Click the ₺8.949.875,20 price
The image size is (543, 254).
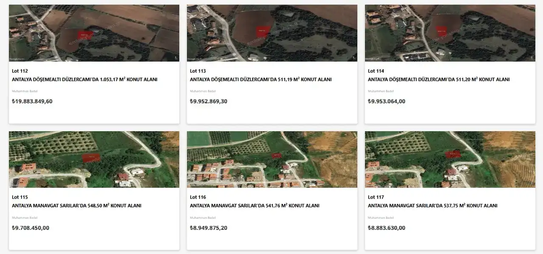pyautogui.click(x=209, y=228)
